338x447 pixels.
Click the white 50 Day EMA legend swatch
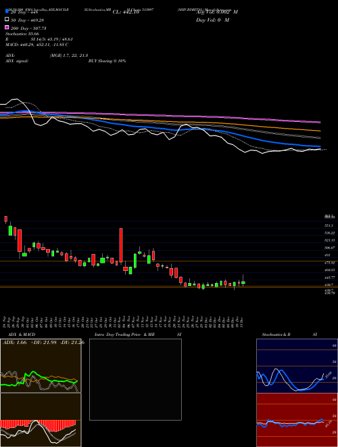pyautogui.click(x=7, y=20)
